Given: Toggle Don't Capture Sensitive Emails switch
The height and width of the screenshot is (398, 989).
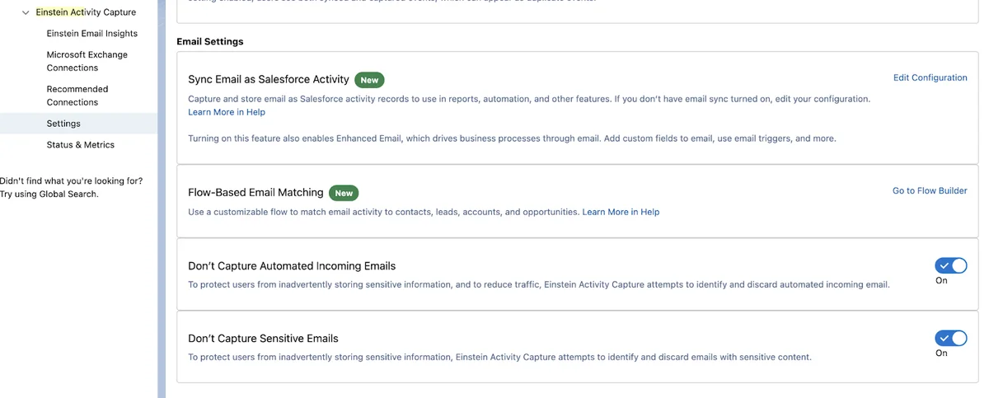Looking at the screenshot, I should coord(951,338).
